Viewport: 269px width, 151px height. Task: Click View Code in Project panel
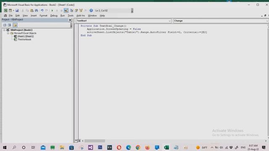5,25
